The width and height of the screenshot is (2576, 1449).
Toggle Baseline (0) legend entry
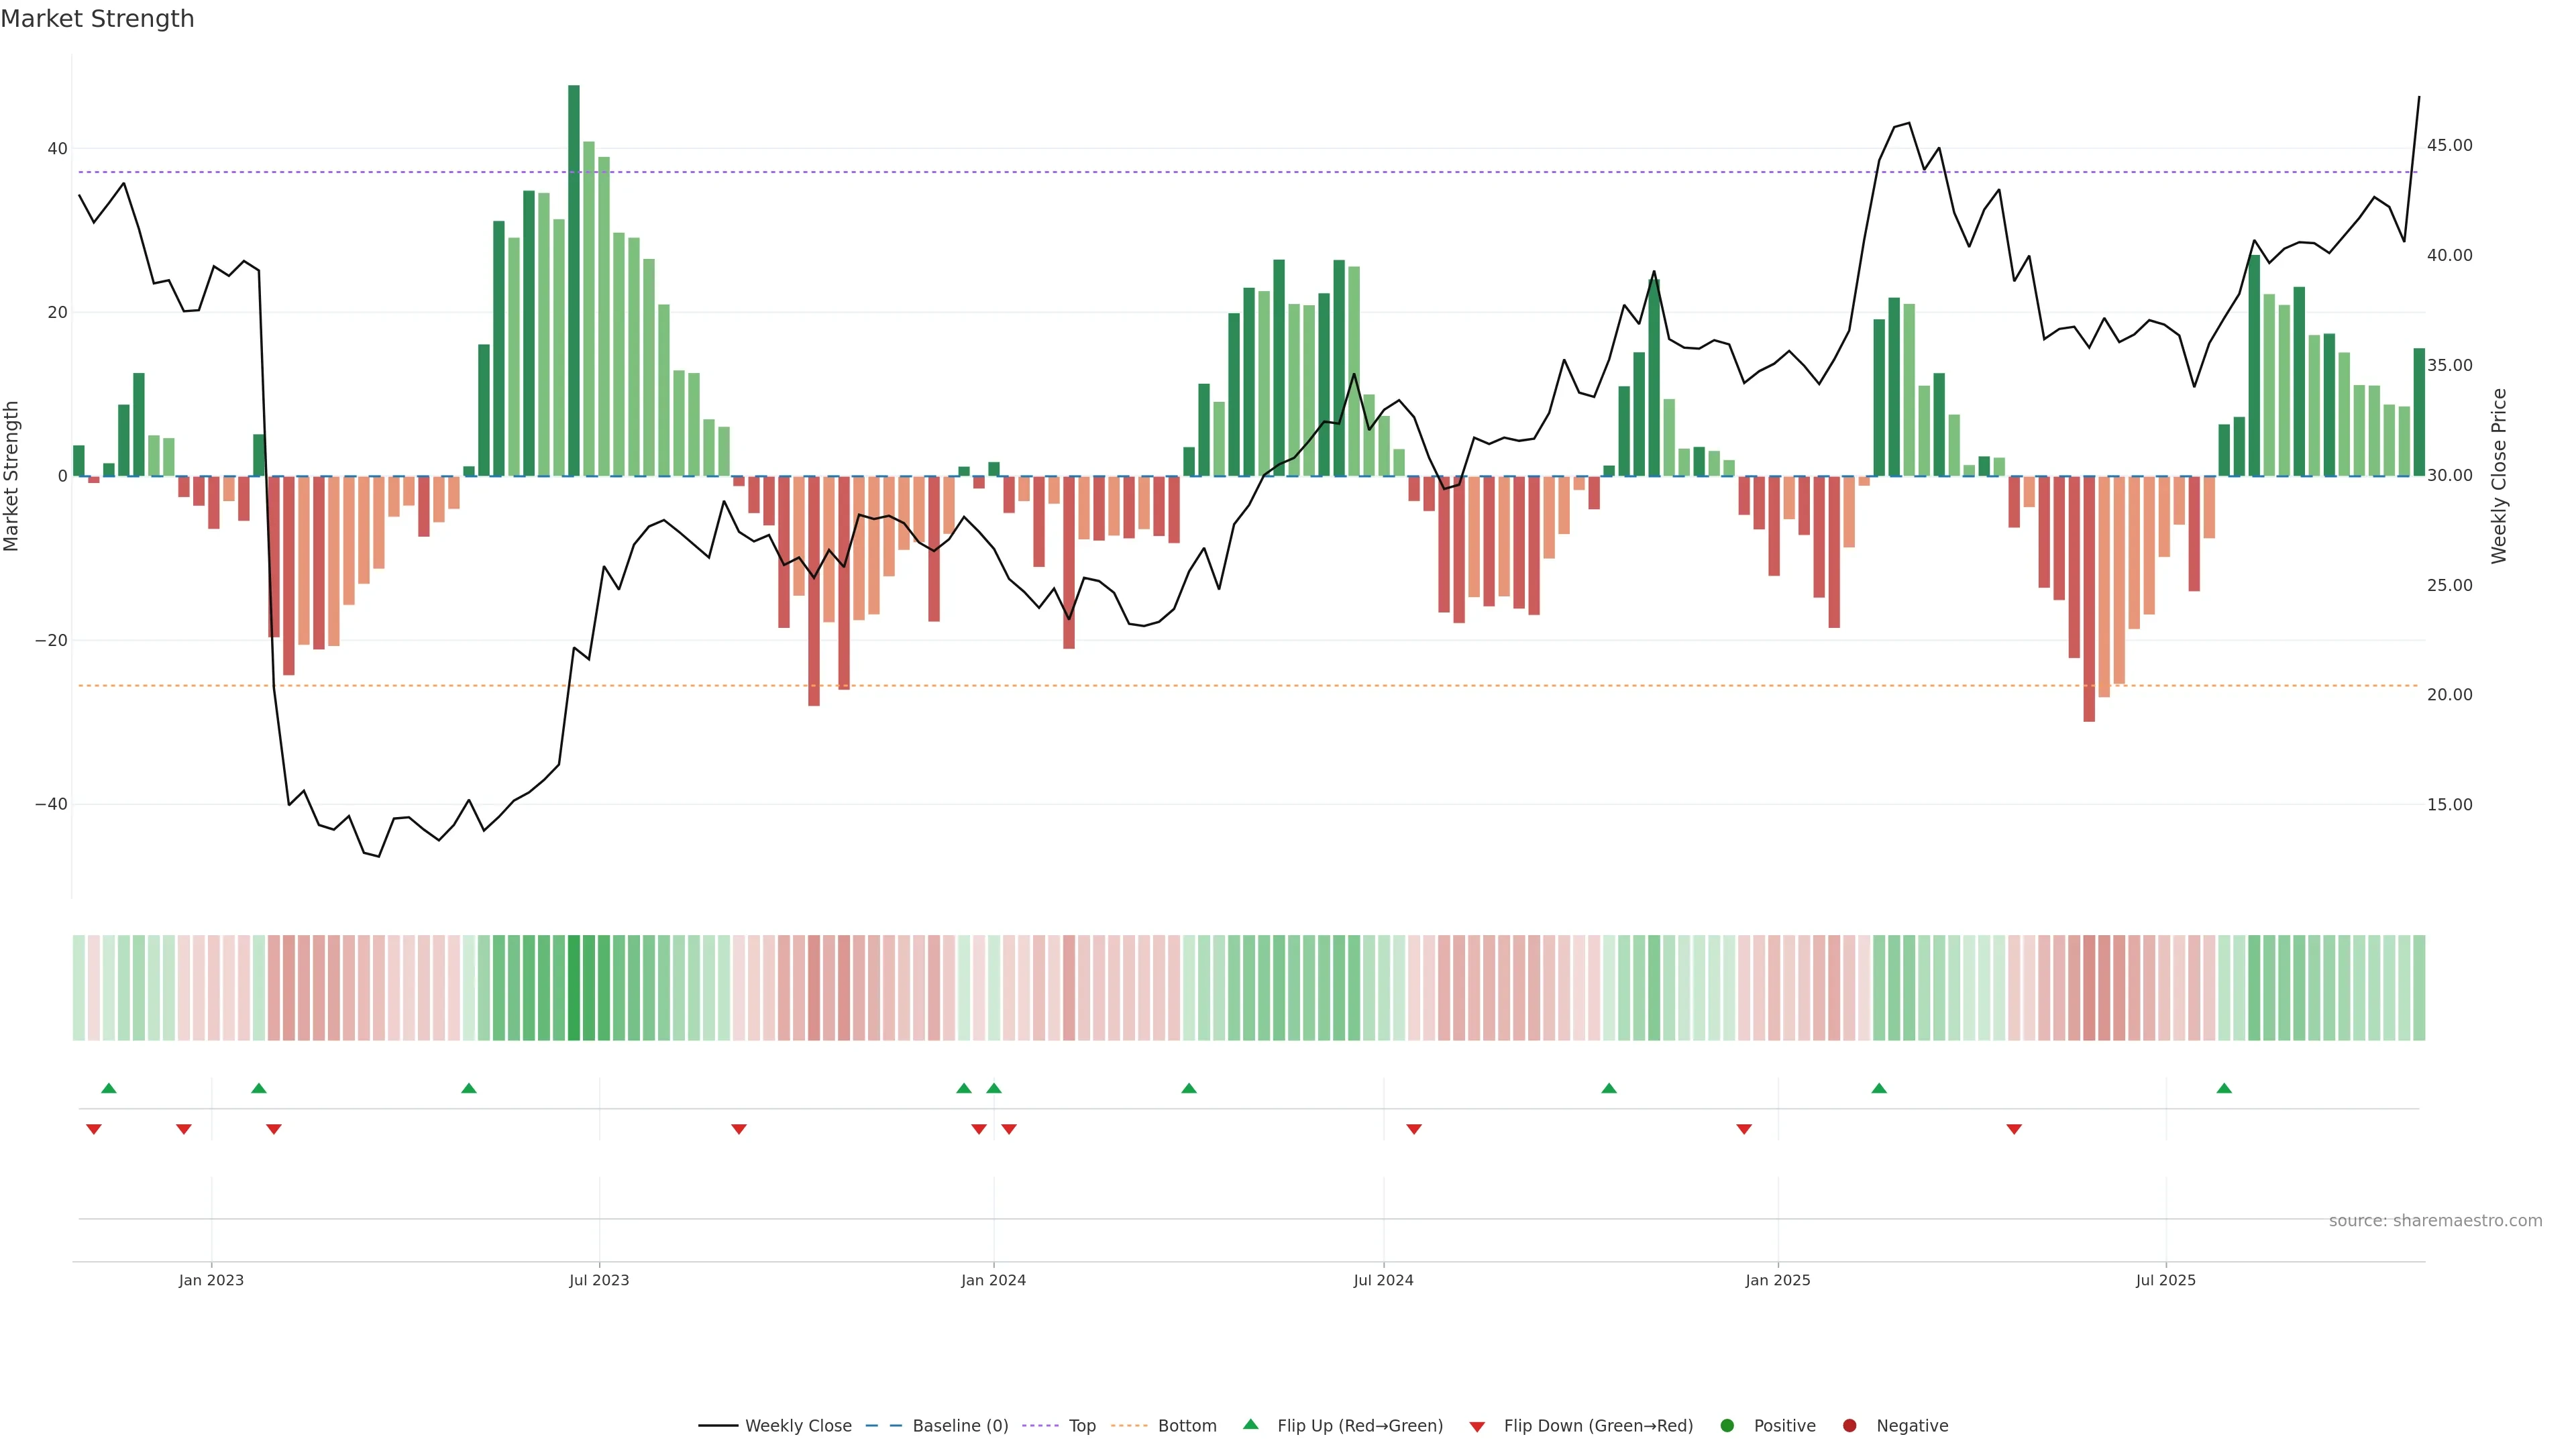pos(959,1425)
